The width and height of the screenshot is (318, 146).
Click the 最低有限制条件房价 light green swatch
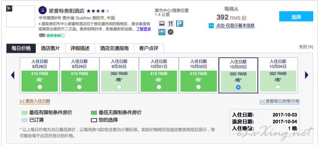tap(24, 113)
